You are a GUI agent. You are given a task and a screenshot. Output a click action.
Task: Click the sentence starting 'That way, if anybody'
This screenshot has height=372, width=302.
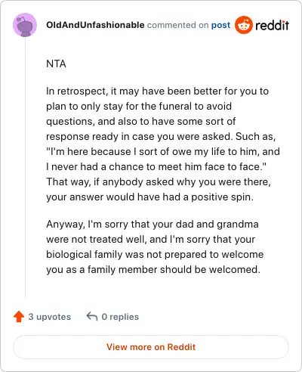159,189
